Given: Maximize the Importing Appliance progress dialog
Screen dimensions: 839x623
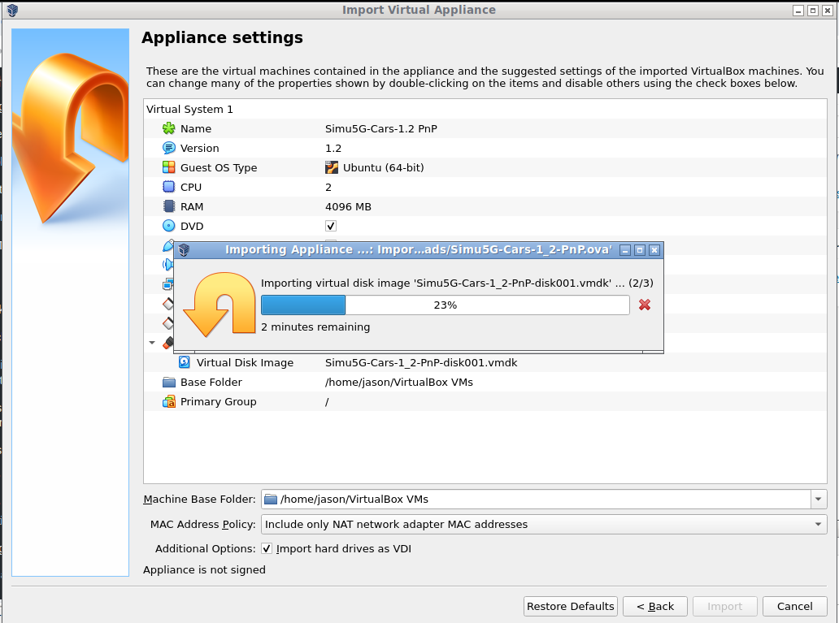Looking at the screenshot, I should [x=640, y=249].
